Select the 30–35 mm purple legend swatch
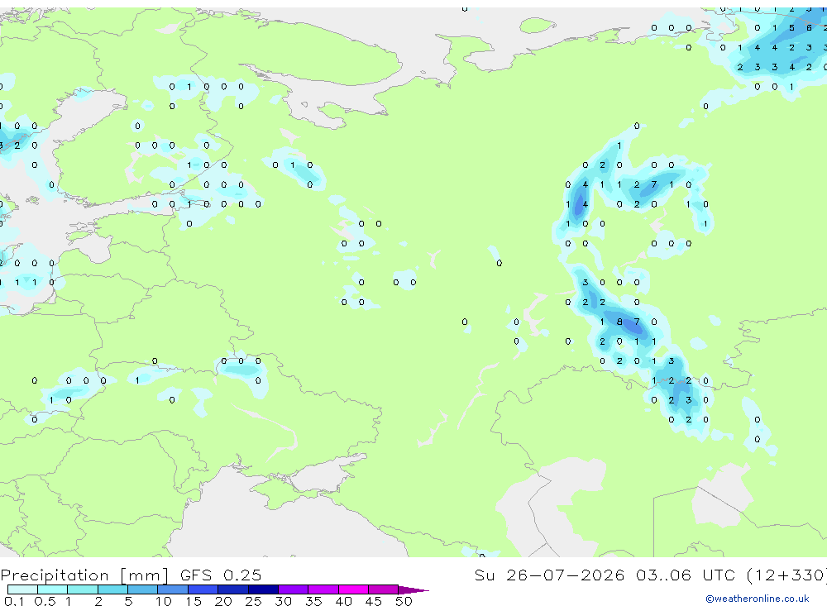827x606 pixels. pyautogui.click(x=293, y=589)
